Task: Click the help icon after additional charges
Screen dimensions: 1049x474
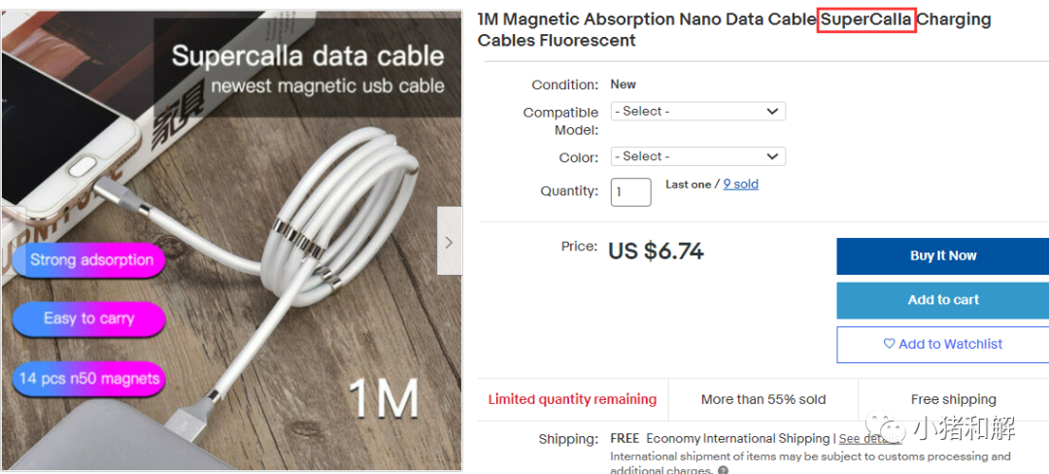Action: [x=724, y=470]
